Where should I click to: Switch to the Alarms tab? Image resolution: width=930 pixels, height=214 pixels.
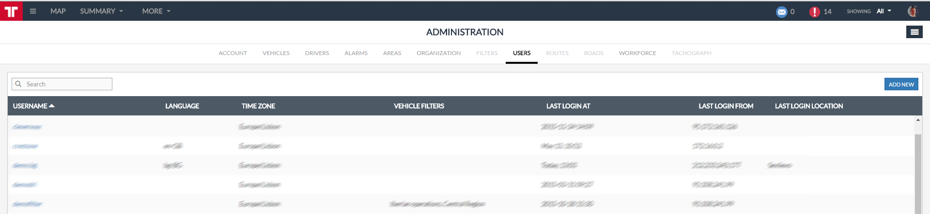tap(356, 53)
